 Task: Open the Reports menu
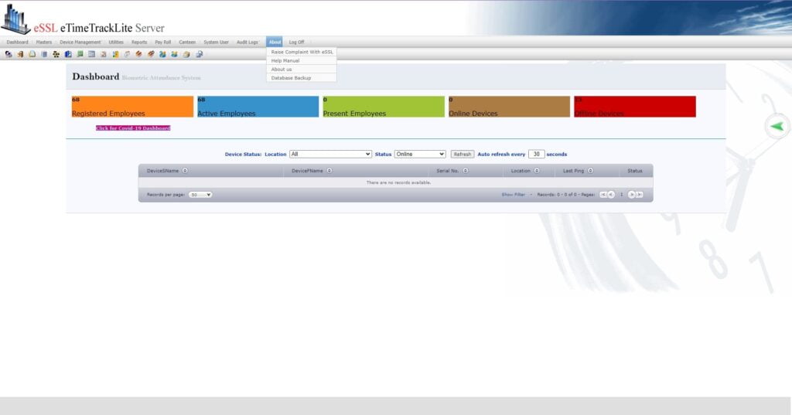[x=139, y=42]
